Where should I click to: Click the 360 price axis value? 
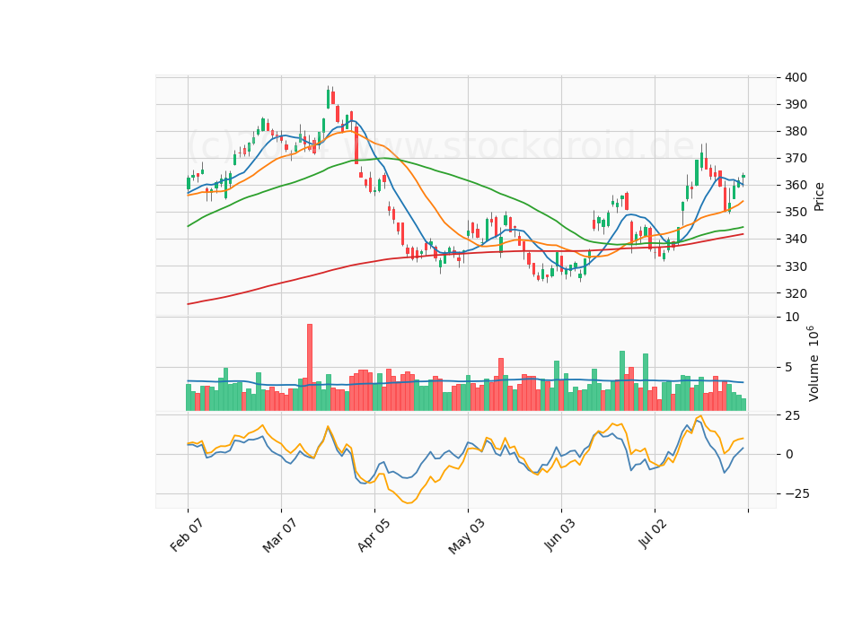click(796, 185)
